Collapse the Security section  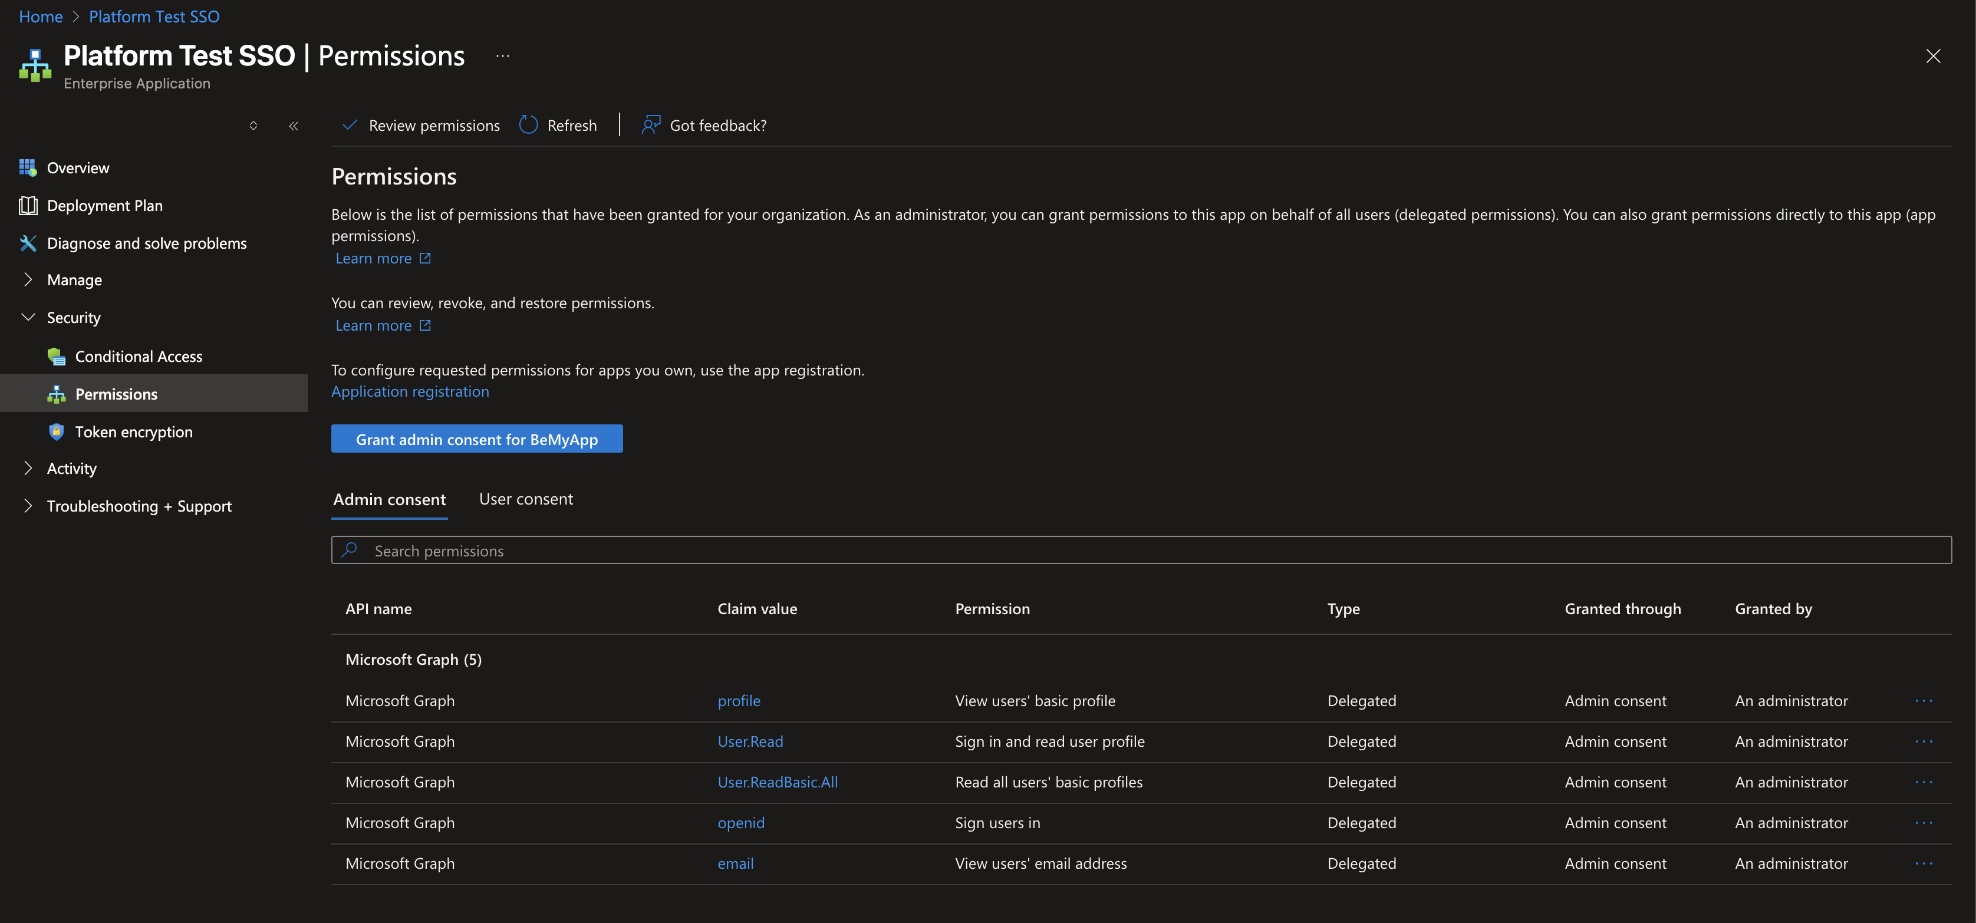click(28, 317)
